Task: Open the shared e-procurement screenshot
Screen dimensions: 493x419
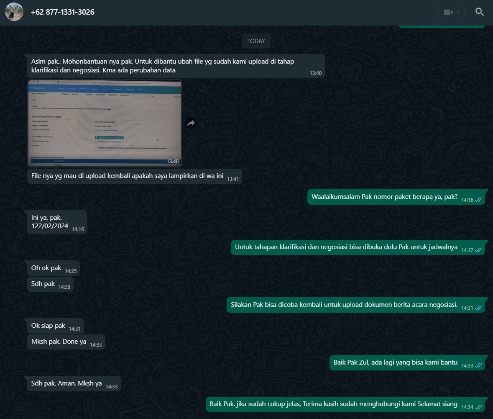Action: [x=105, y=123]
